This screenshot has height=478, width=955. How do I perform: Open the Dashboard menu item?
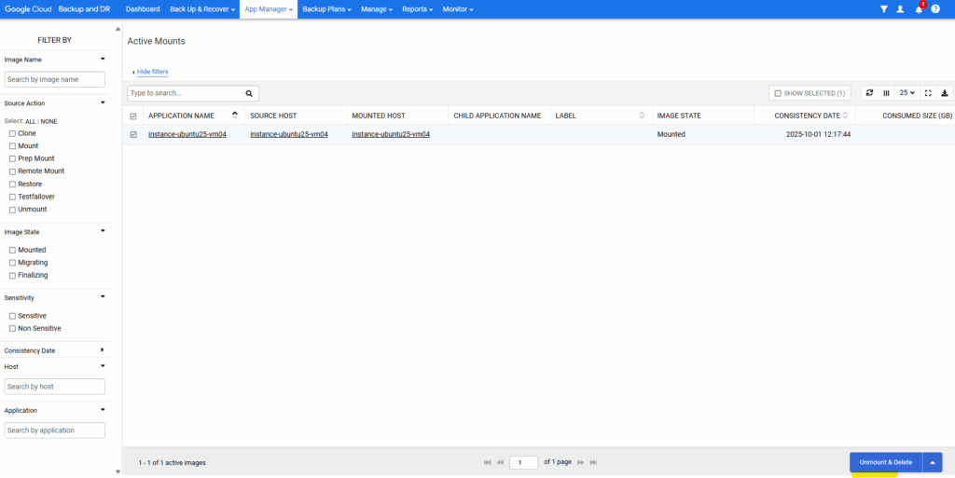(x=143, y=9)
